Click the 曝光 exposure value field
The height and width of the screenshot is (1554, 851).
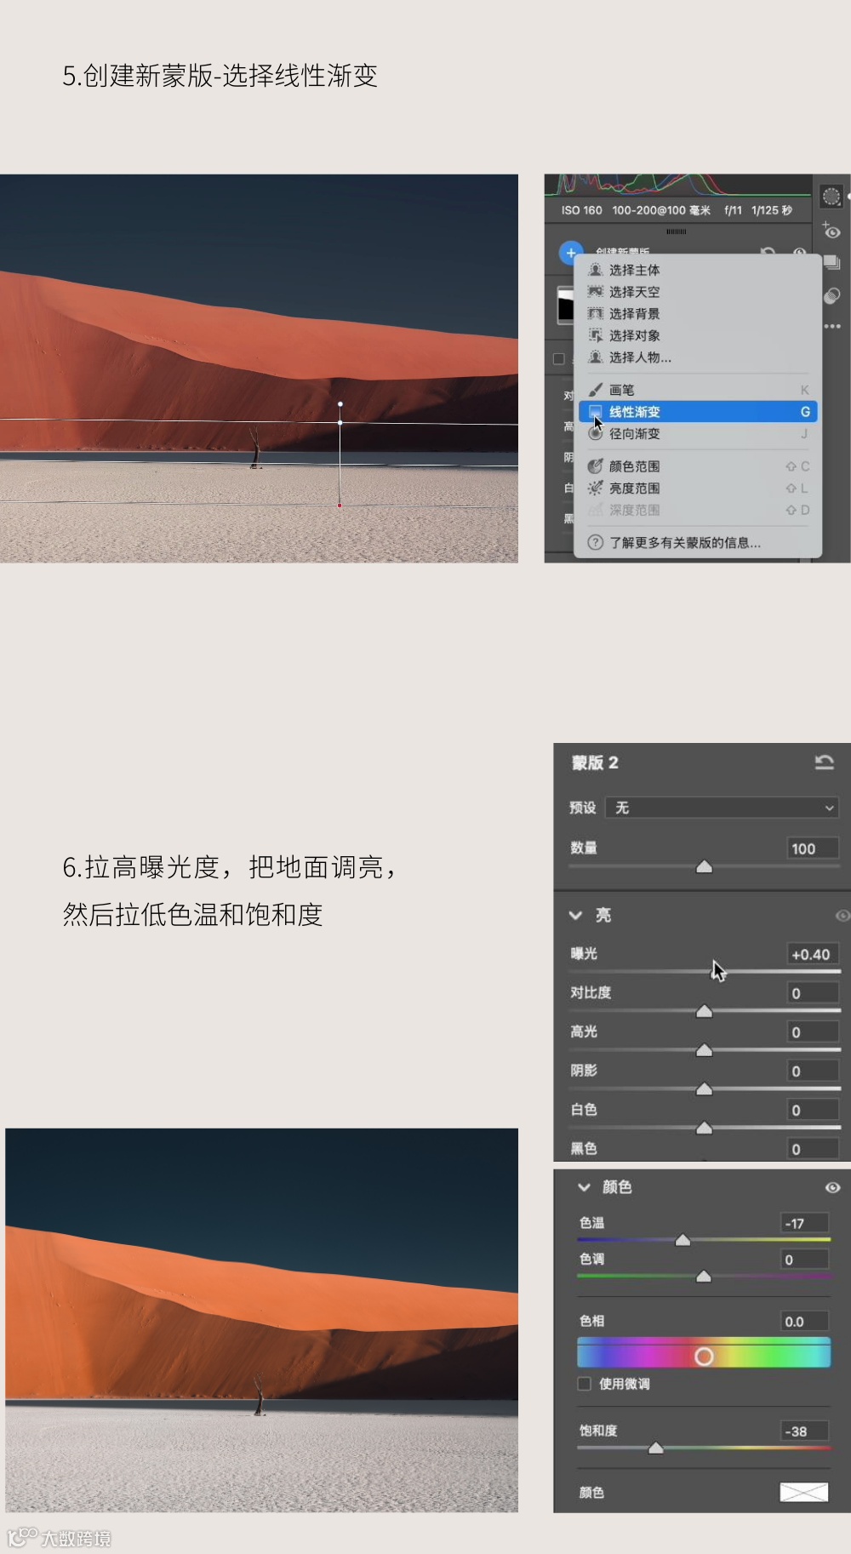813,954
